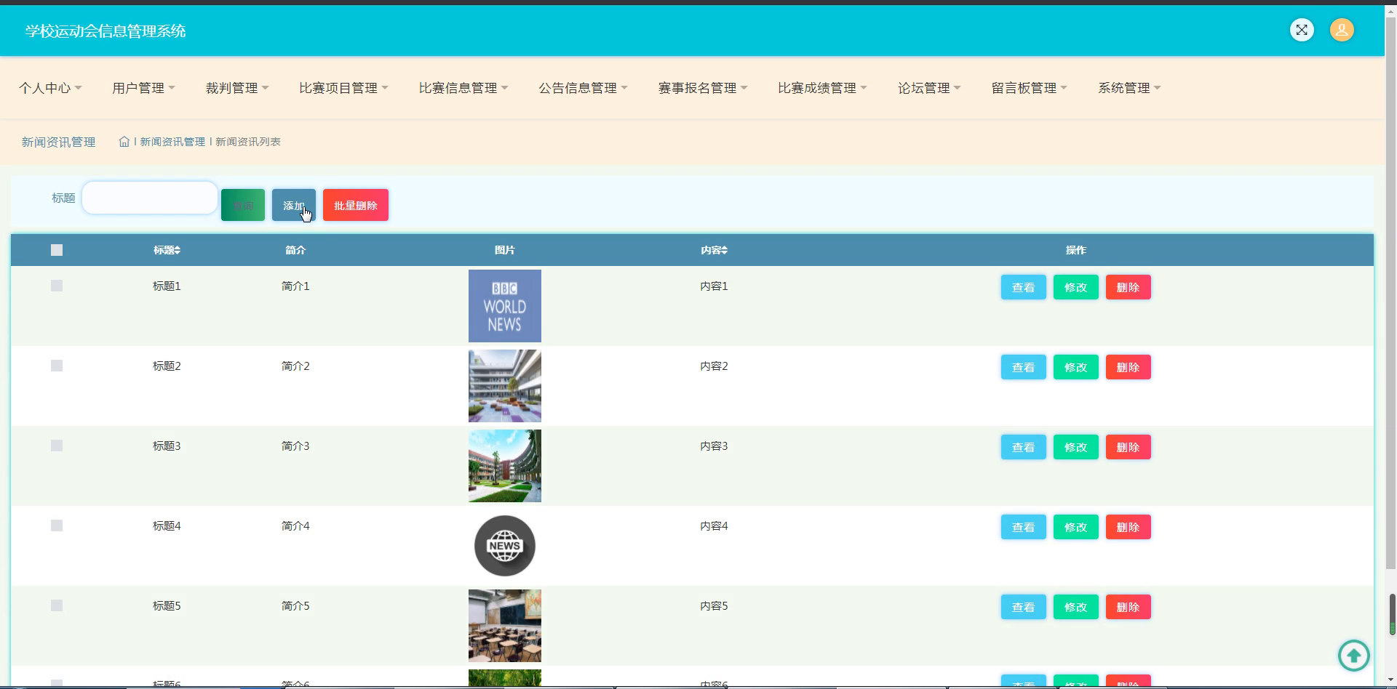
Task: Expand the 裁判管理 menu
Action: (x=237, y=88)
